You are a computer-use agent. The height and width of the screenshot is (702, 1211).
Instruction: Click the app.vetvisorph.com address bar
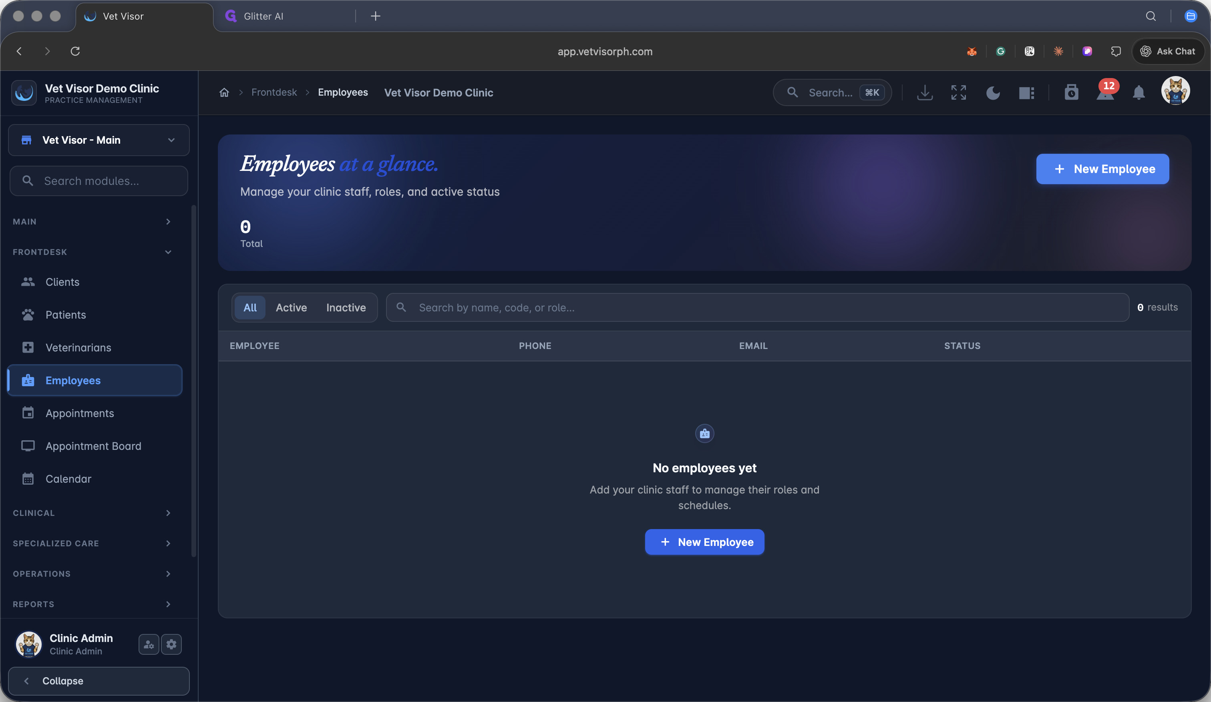click(605, 51)
